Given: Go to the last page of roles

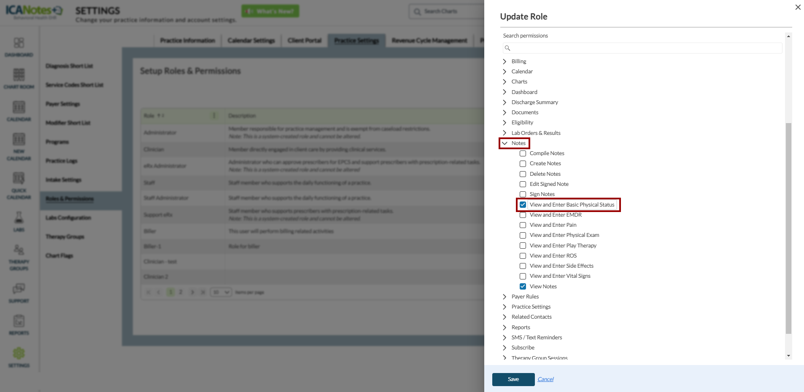Looking at the screenshot, I should click(203, 292).
